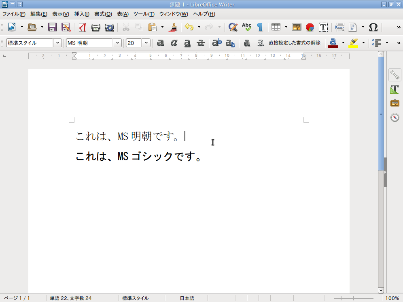Image resolution: width=403 pixels, height=302 pixels.
Task: Open the paragraph style dropdown
Action: [57, 43]
